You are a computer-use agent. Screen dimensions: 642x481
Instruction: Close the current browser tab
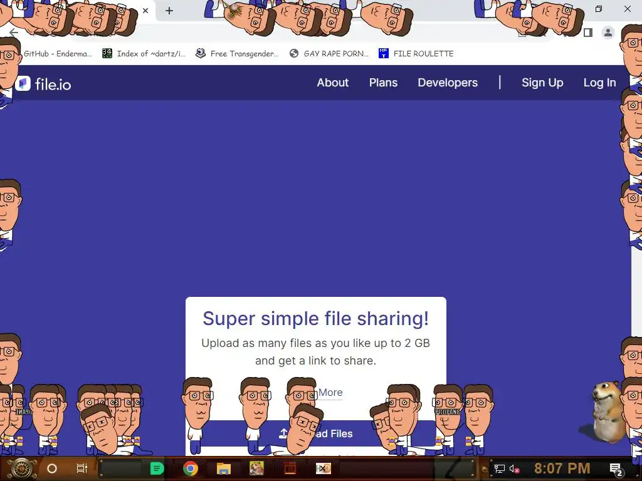pyautogui.click(x=145, y=11)
